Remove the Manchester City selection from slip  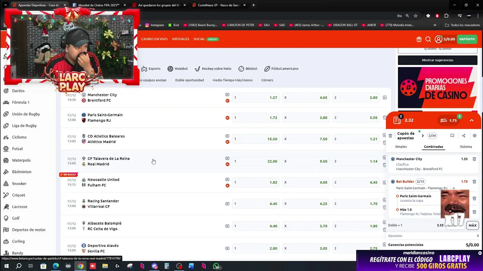click(474, 159)
